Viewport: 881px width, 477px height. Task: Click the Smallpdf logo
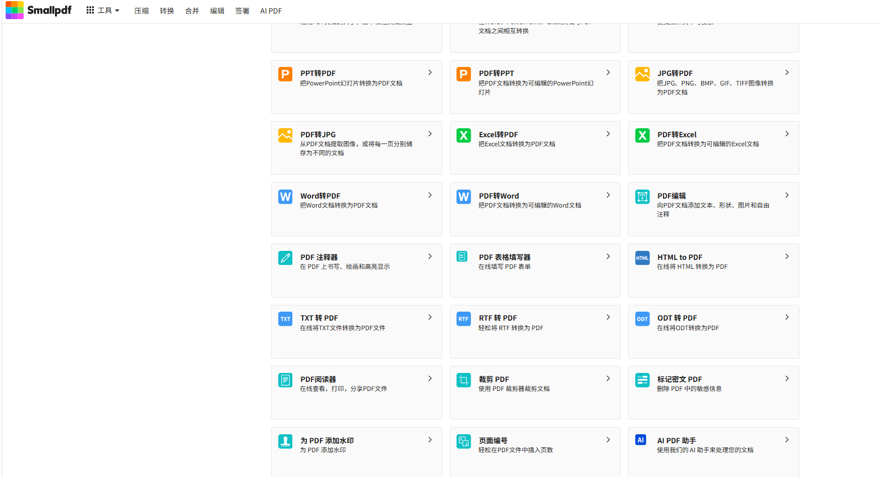(x=39, y=10)
